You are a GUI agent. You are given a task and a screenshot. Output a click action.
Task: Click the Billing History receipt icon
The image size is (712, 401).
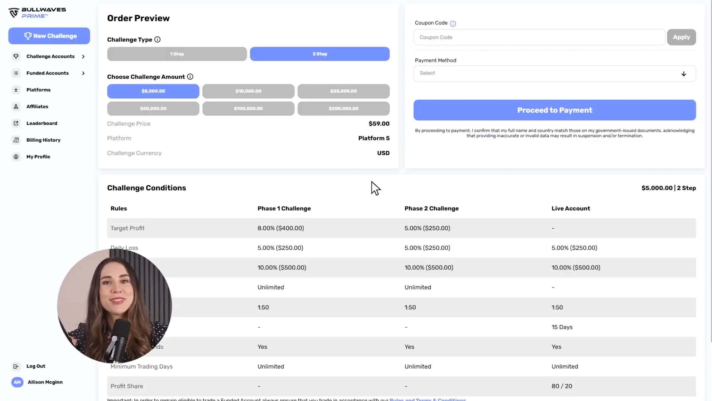click(16, 140)
